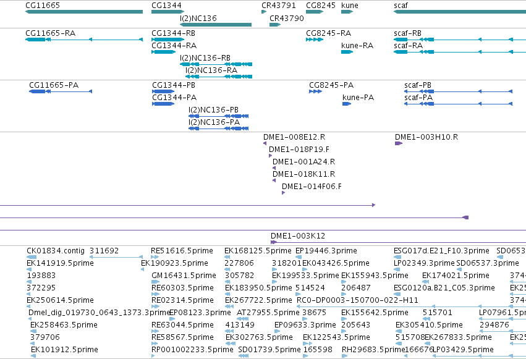
Task: Select the scaf-PB protein label
Action: pyautogui.click(x=418, y=85)
